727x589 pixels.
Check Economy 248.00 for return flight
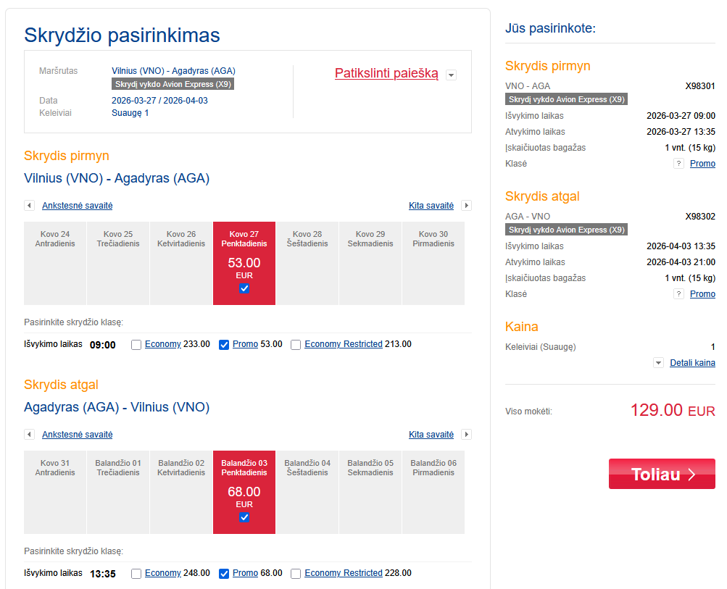click(136, 574)
